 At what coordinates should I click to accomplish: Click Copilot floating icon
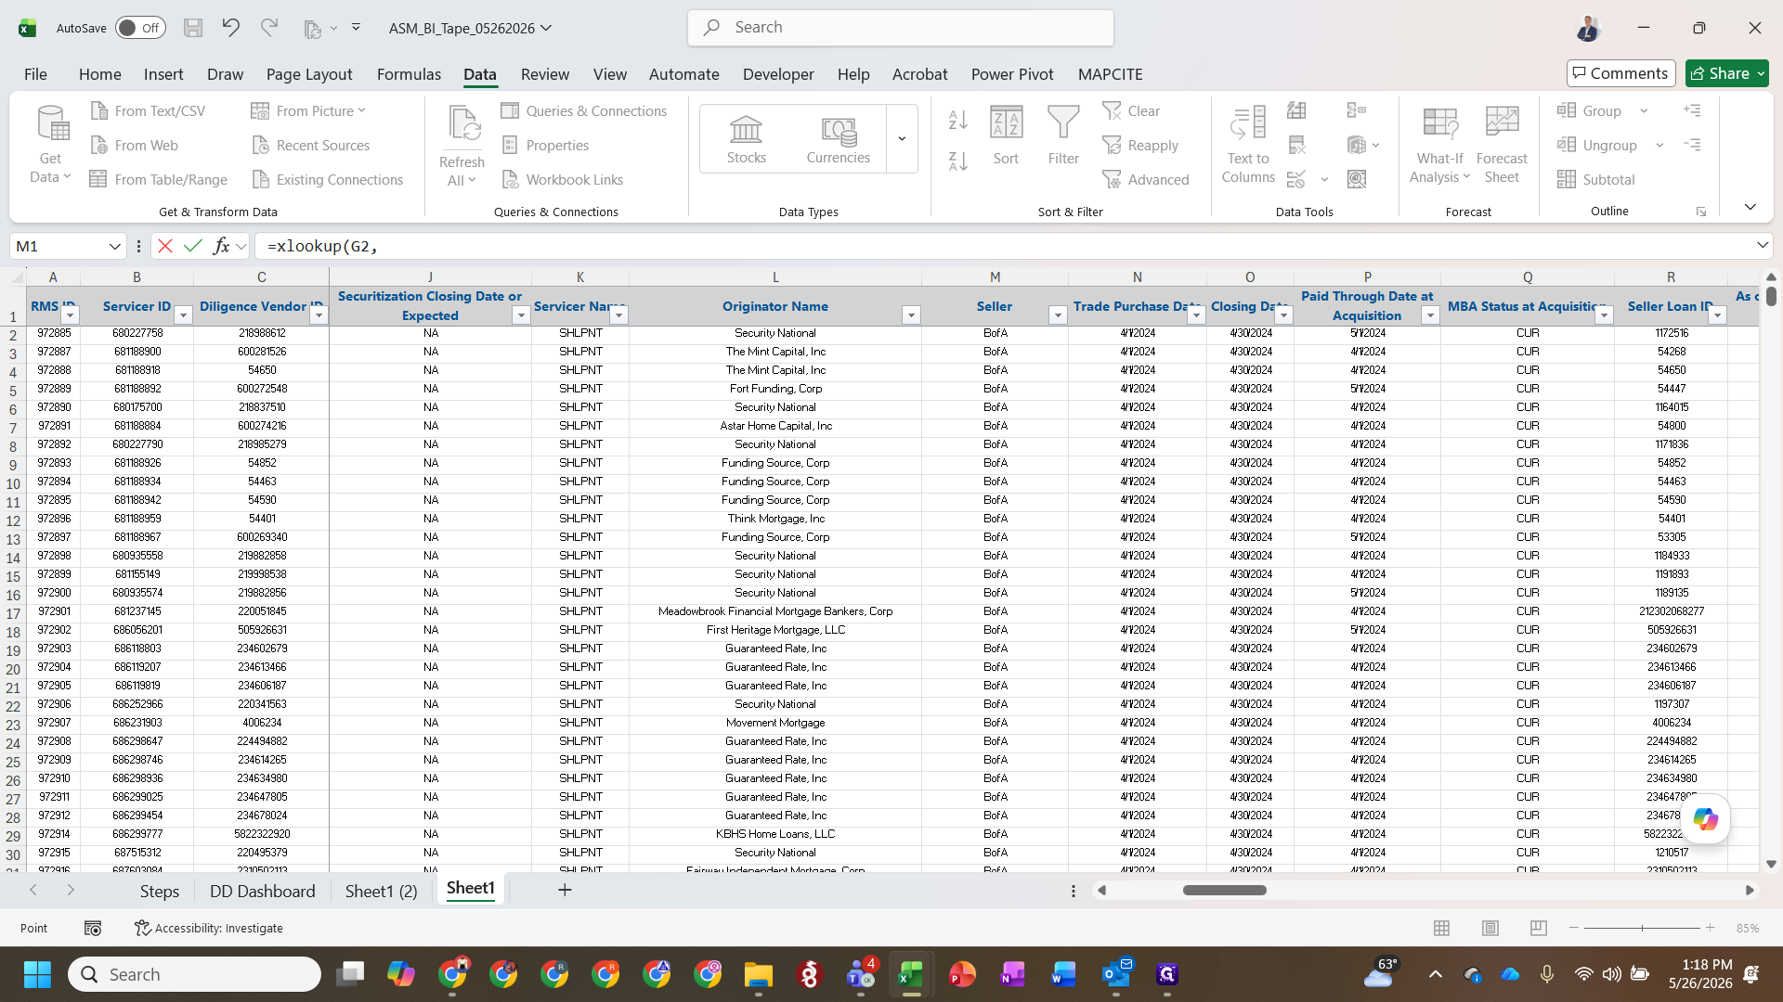click(1705, 819)
